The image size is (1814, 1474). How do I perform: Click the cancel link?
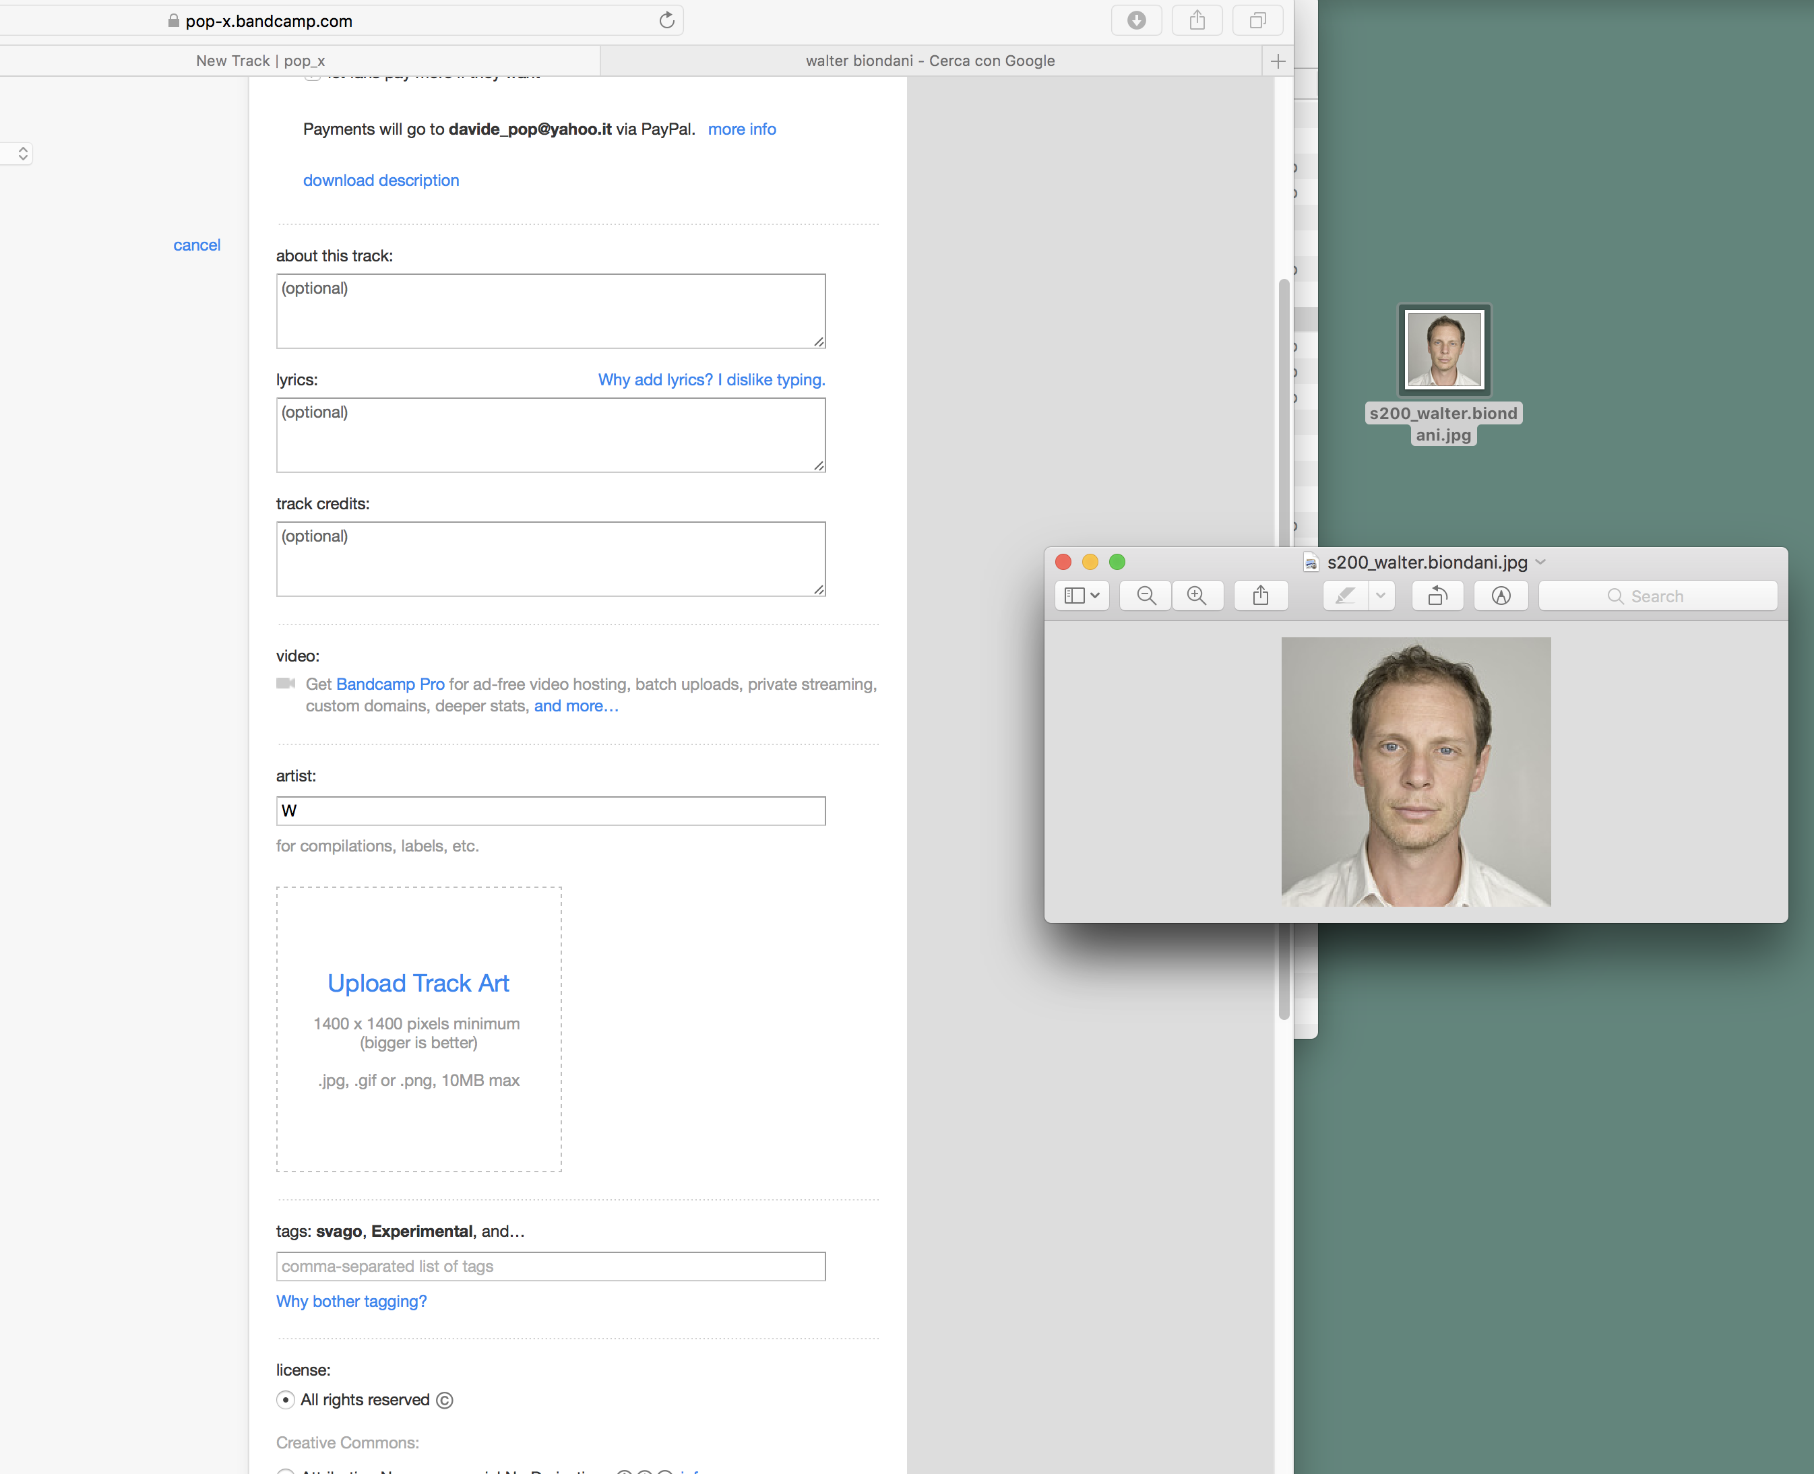[196, 245]
